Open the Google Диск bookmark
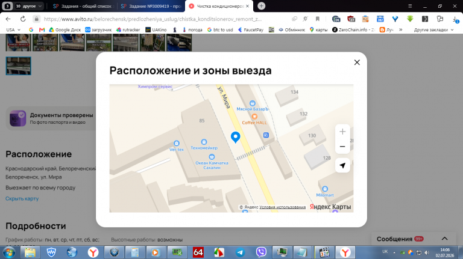 coord(65,29)
